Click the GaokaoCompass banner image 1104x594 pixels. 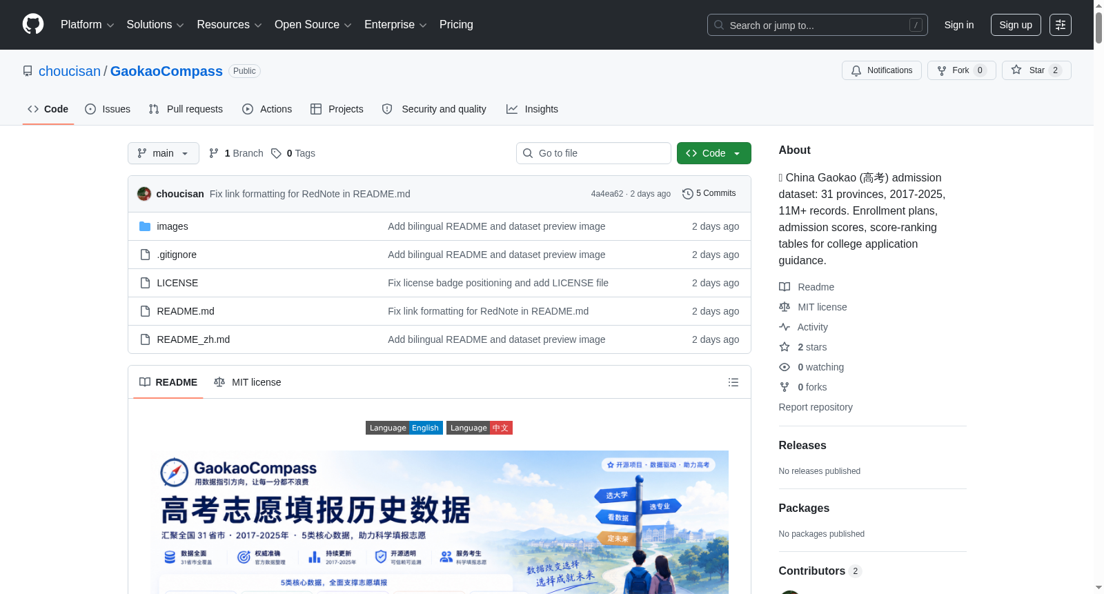(440, 522)
